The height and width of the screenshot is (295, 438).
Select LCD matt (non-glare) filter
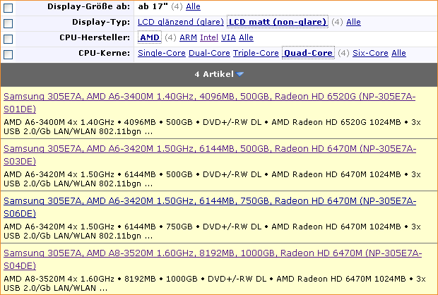[x=278, y=22]
